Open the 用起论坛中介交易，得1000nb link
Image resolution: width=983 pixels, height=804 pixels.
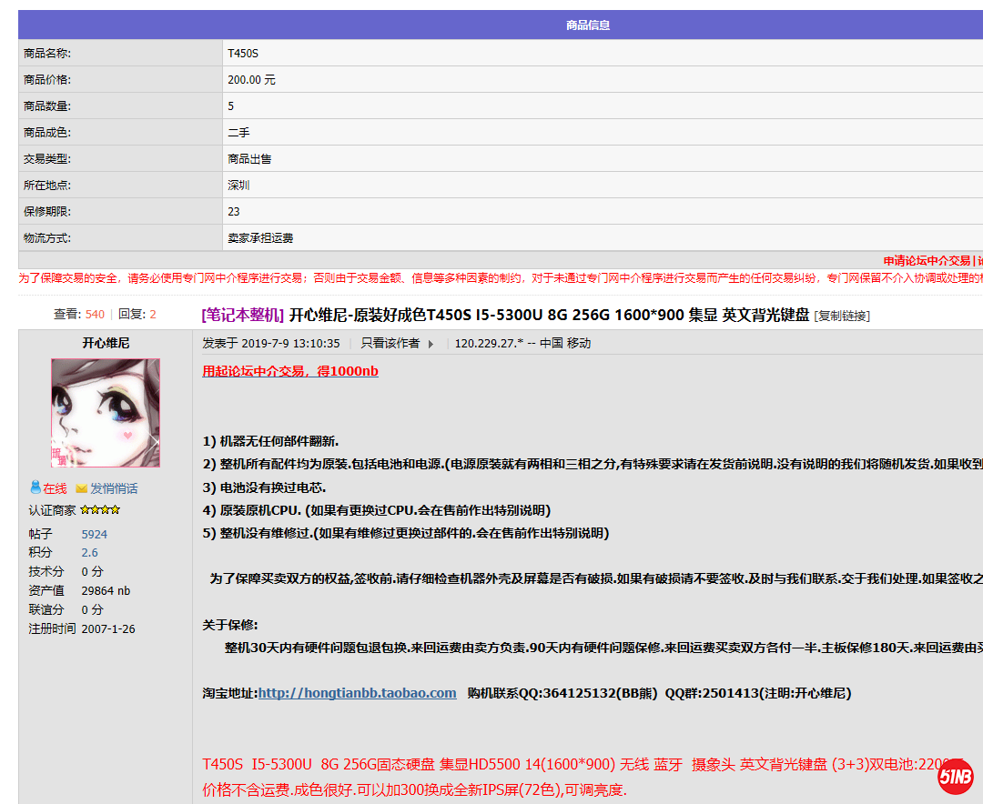tap(290, 371)
